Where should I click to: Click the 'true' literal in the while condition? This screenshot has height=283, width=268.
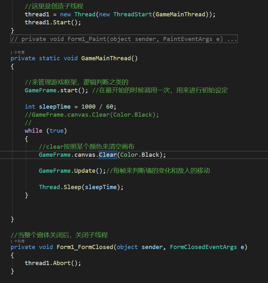pos(56,130)
